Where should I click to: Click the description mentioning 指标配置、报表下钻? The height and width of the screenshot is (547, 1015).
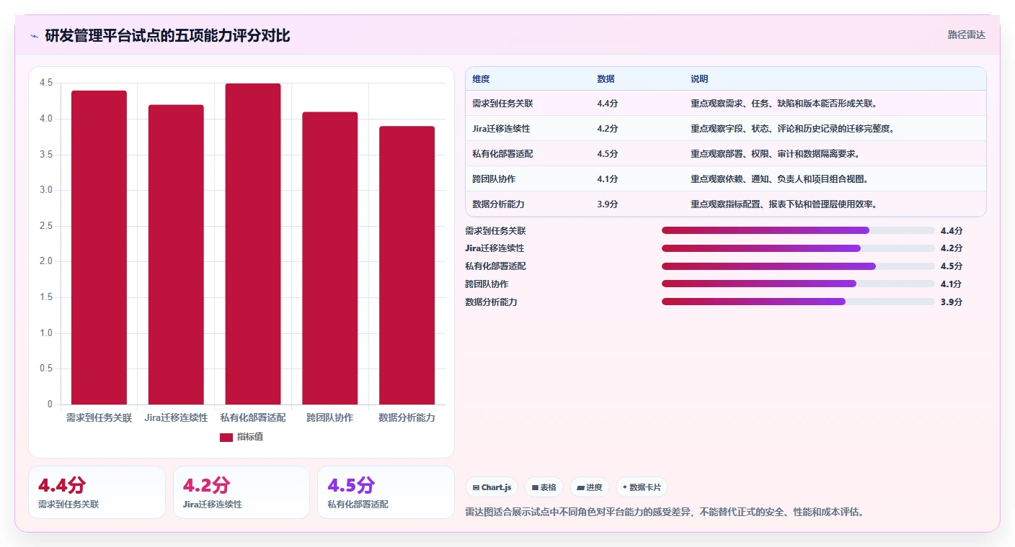click(x=784, y=204)
